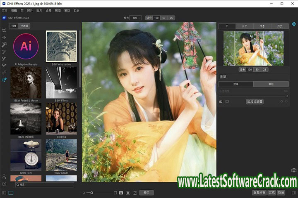
Task: Click the 取消 cancel button
Action: (x=281, y=193)
